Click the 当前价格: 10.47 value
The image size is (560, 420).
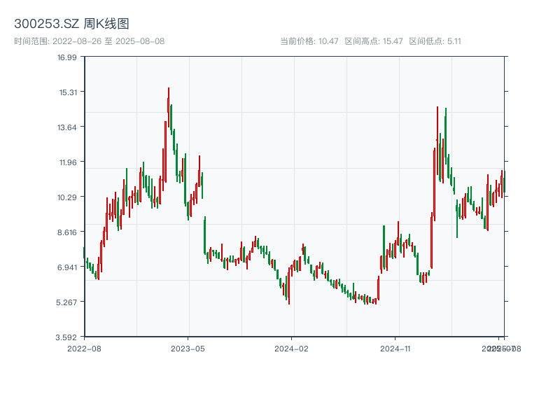[x=309, y=41]
